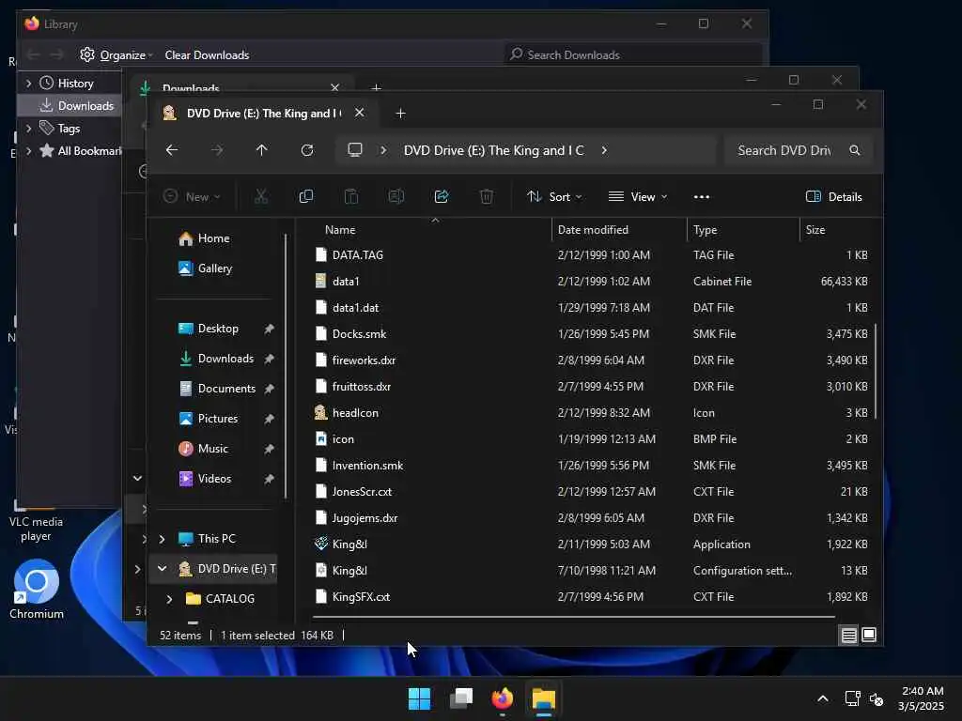Open Task View on the taskbar
This screenshot has width=962, height=721.
click(460, 698)
